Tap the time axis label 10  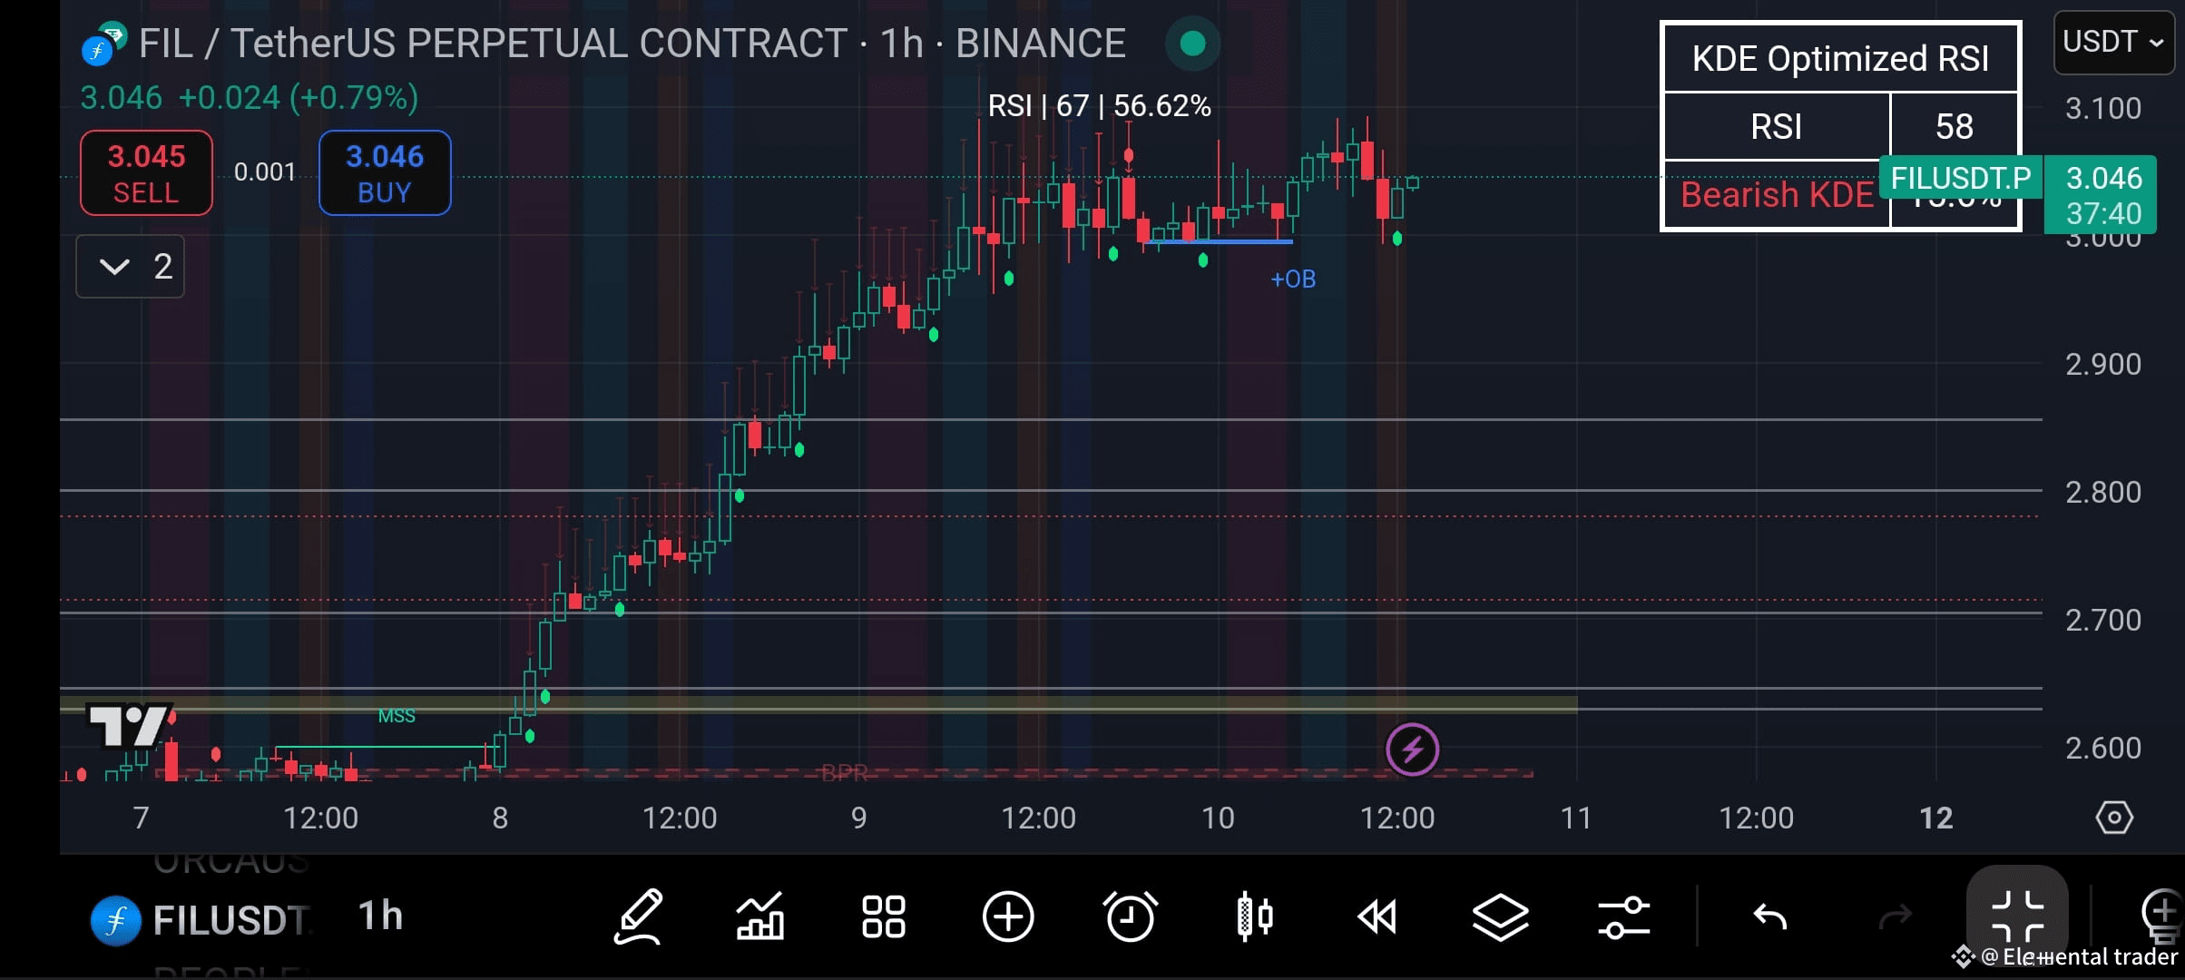click(1218, 818)
